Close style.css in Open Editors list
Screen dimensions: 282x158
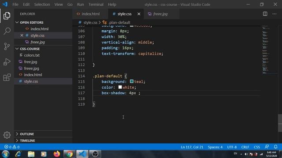22,35
